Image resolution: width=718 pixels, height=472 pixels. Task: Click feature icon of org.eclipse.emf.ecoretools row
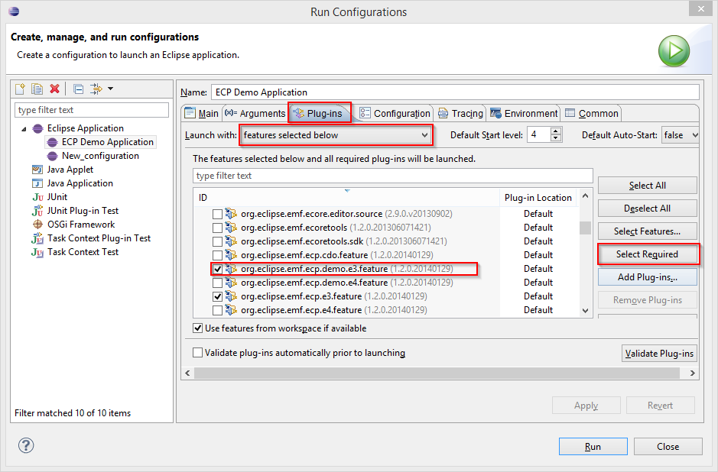231,228
